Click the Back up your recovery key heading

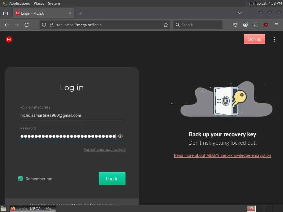click(x=222, y=134)
